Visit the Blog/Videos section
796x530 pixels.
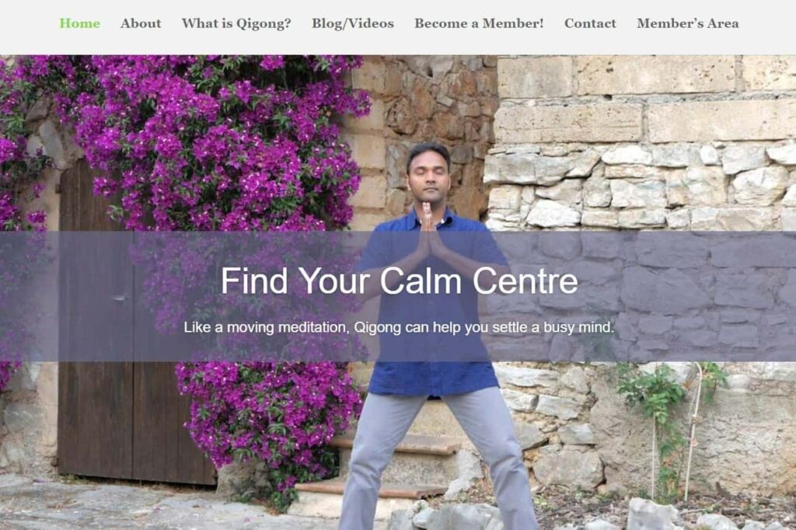[353, 24]
